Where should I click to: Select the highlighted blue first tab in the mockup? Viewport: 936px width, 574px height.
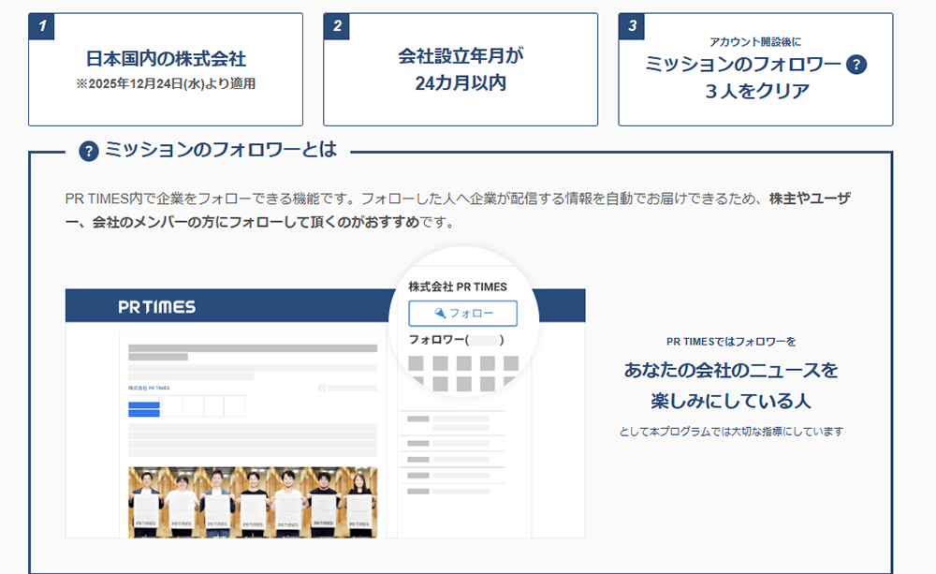[143, 406]
